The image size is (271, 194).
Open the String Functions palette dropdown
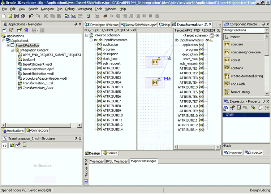pos(267,30)
